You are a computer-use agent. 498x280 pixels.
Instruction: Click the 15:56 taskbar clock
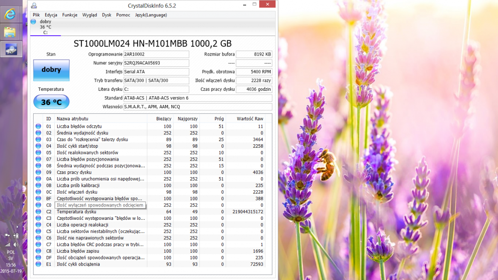pos(11,265)
